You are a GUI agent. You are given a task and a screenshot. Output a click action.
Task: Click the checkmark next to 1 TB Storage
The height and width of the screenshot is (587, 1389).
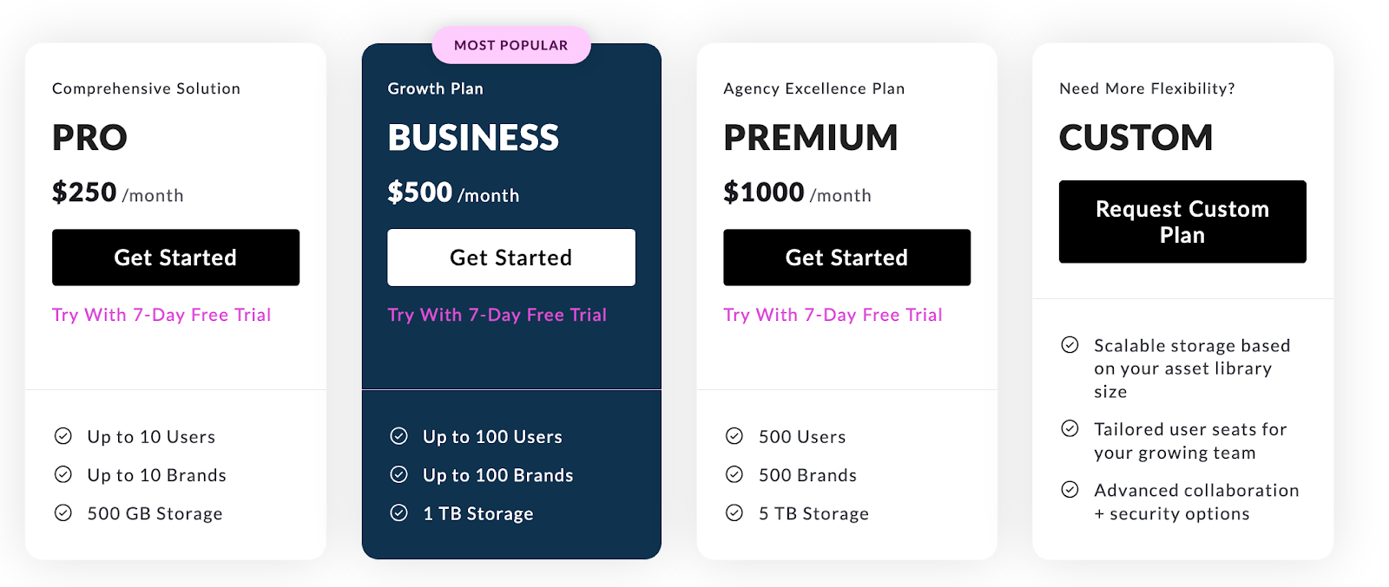click(398, 512)
